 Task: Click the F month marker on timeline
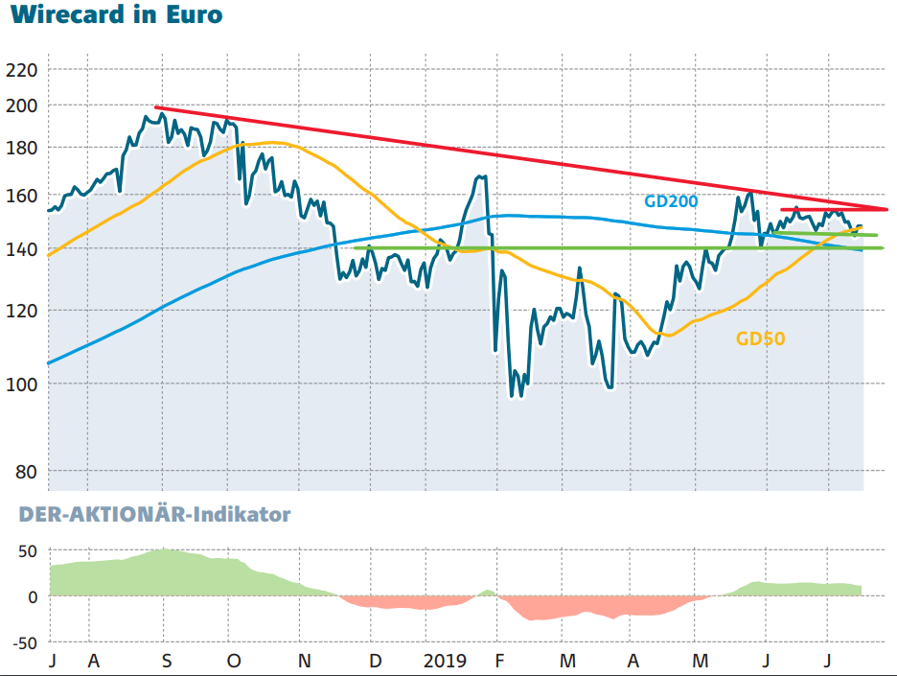[499, 661]
